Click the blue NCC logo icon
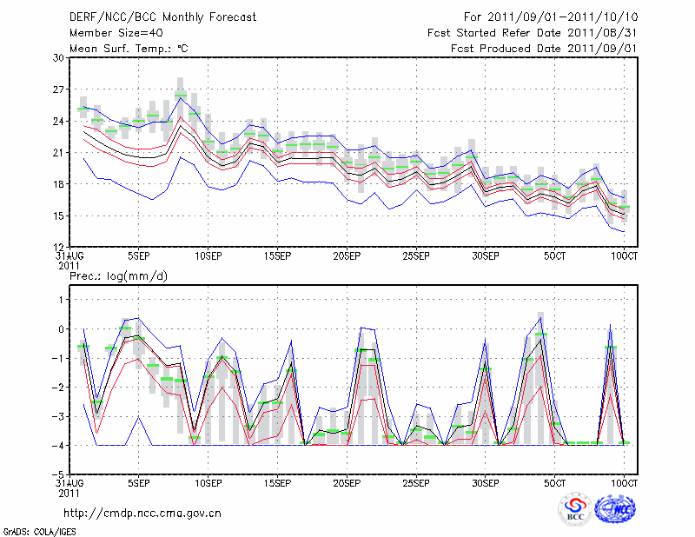Image resolution: width=695 pixels, height=537 pixels. pos(613,509)
